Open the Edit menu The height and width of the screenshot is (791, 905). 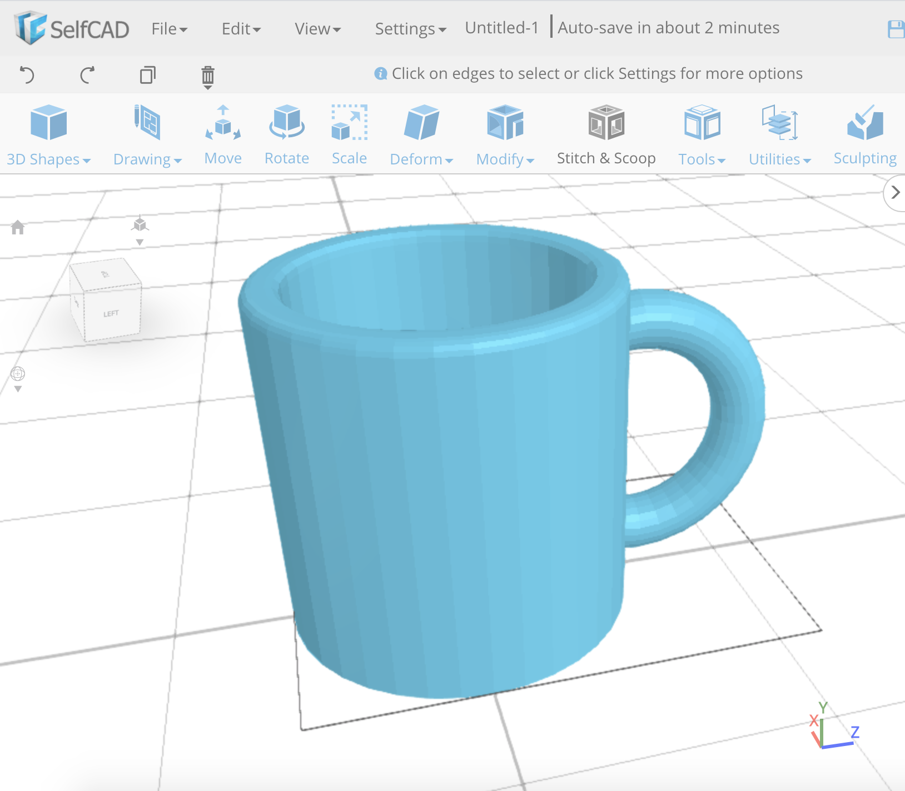[241, 29]
